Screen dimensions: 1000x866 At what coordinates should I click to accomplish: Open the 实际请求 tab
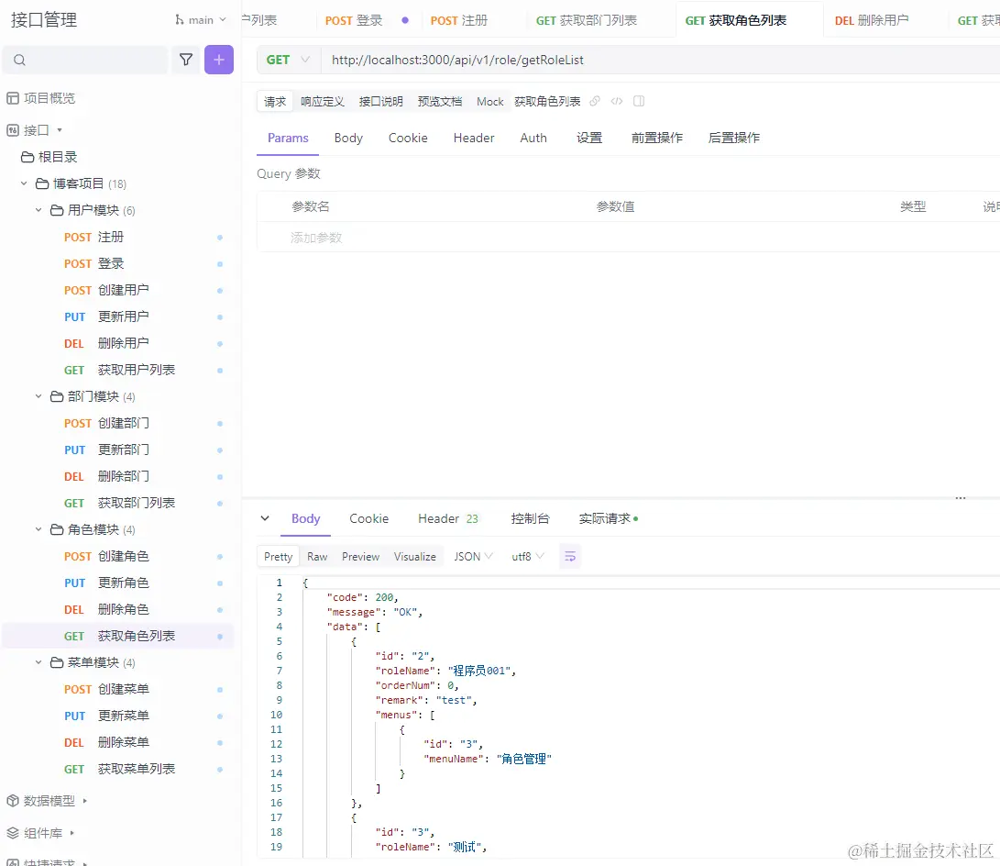coord(608,519)
